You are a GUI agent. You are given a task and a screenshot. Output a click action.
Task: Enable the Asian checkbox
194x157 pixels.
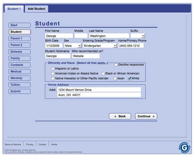point(115,78)
